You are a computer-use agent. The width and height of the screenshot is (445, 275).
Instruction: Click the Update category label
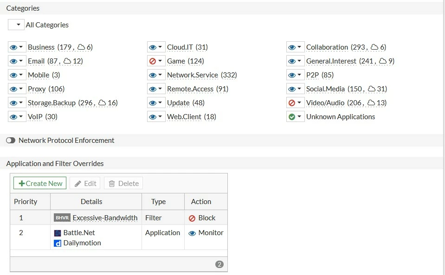coord(178,103)
